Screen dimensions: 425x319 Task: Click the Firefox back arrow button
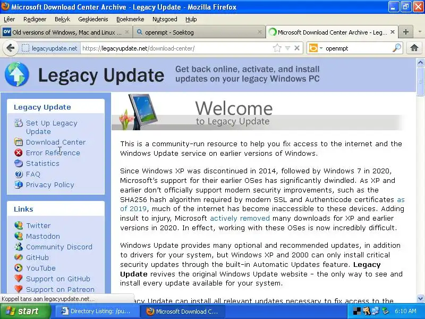click(x=10, y=48)
